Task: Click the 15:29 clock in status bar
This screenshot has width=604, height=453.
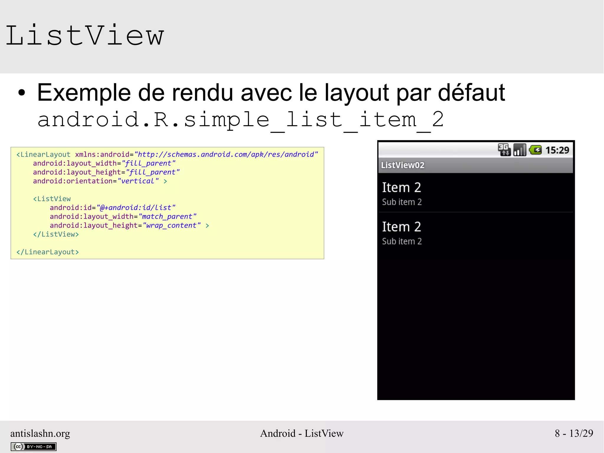Action: pos(557,150)
